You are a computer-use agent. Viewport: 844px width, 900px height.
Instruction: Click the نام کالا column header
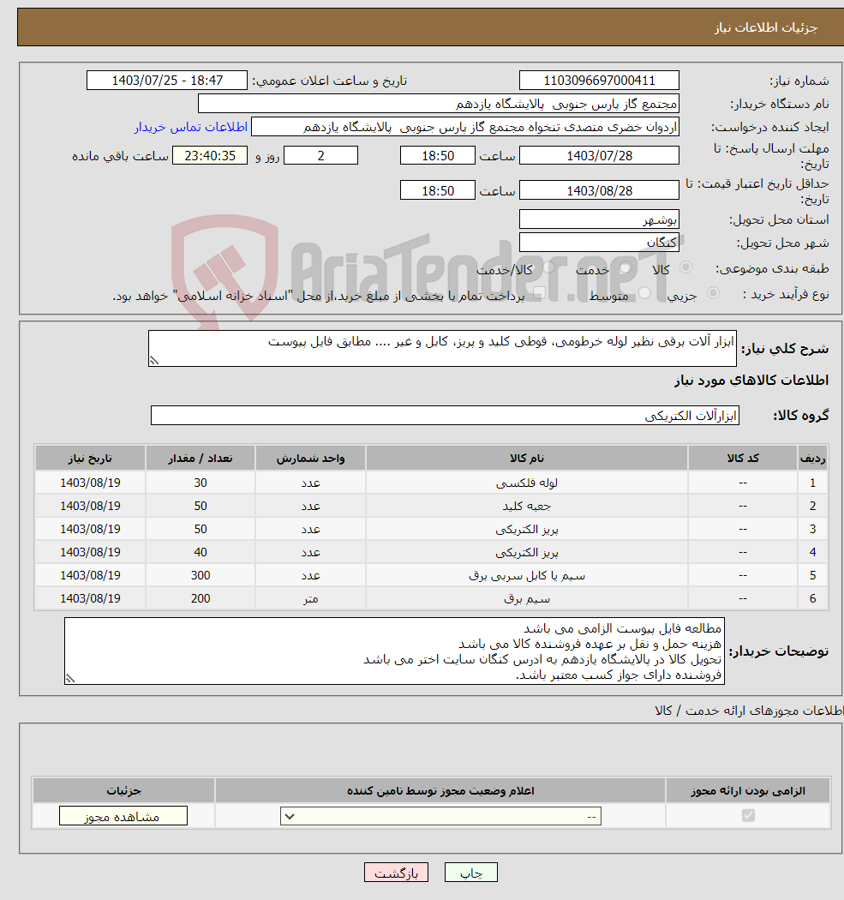[x=527, y=458]
